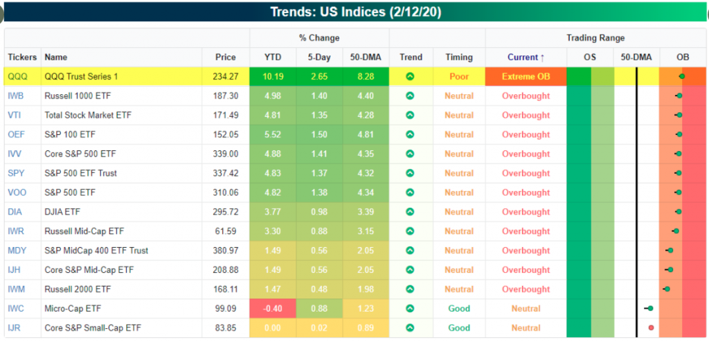Select the S&P MidCap 400 ETF Trust row name
Viewport: 709px width, 342px height.
96,251
